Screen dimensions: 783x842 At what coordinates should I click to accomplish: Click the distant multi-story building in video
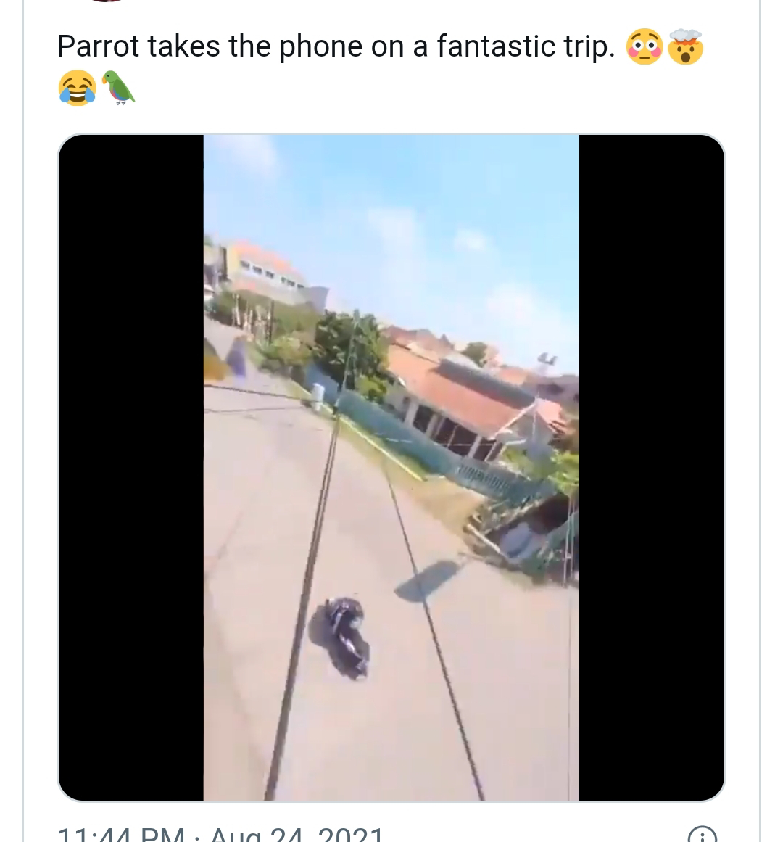click(x=265, y=268)
